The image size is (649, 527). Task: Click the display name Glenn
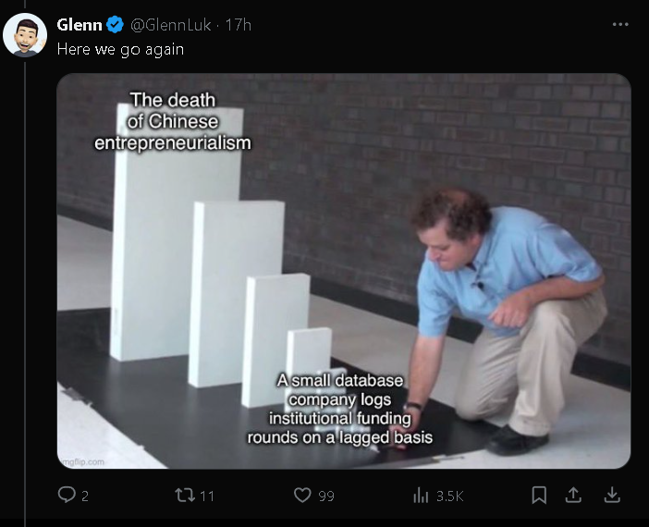click(79, 25)
